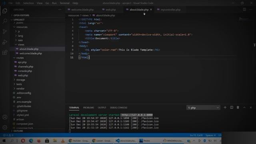Open about.blade.php in file tree
256x144 pixels.
pos(29,49)
